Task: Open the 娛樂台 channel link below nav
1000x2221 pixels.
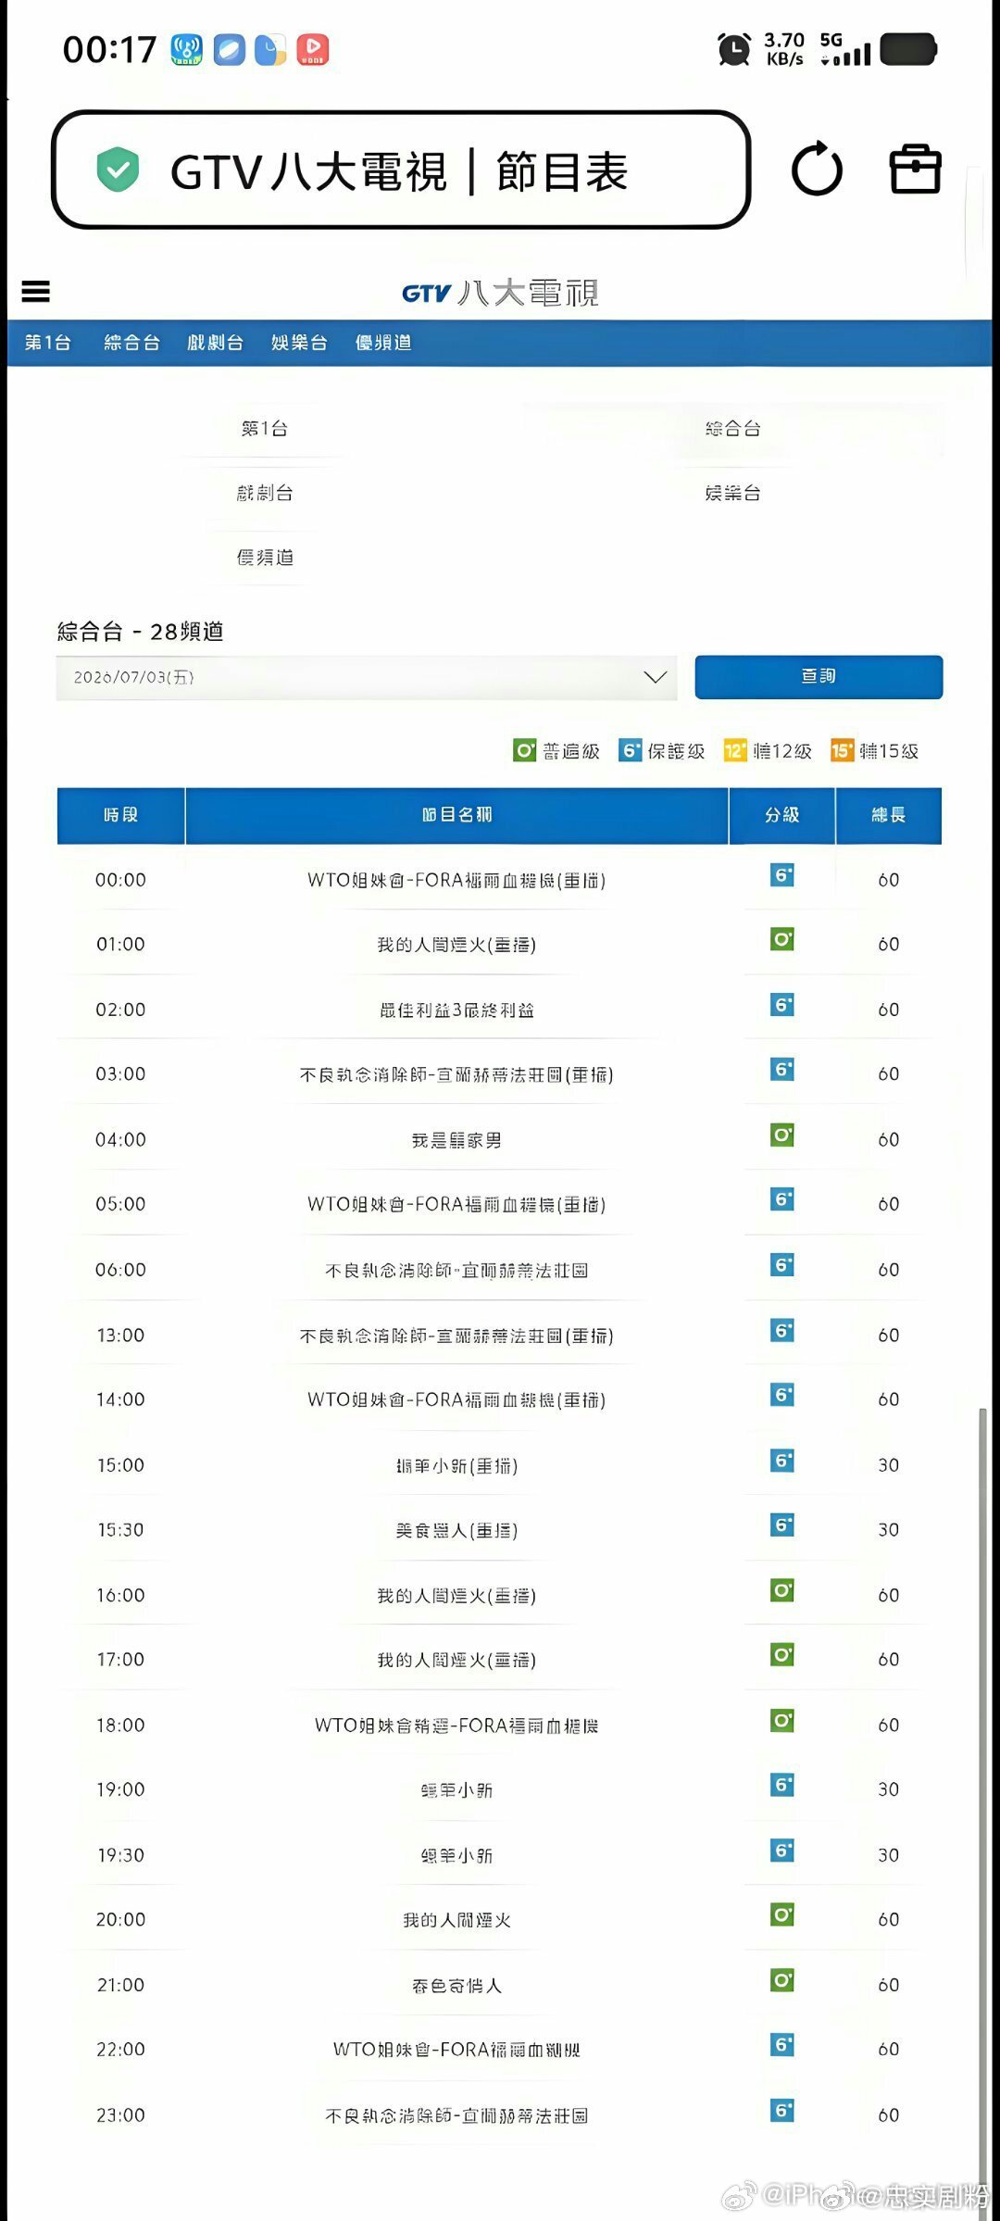Action: [733, 493]
